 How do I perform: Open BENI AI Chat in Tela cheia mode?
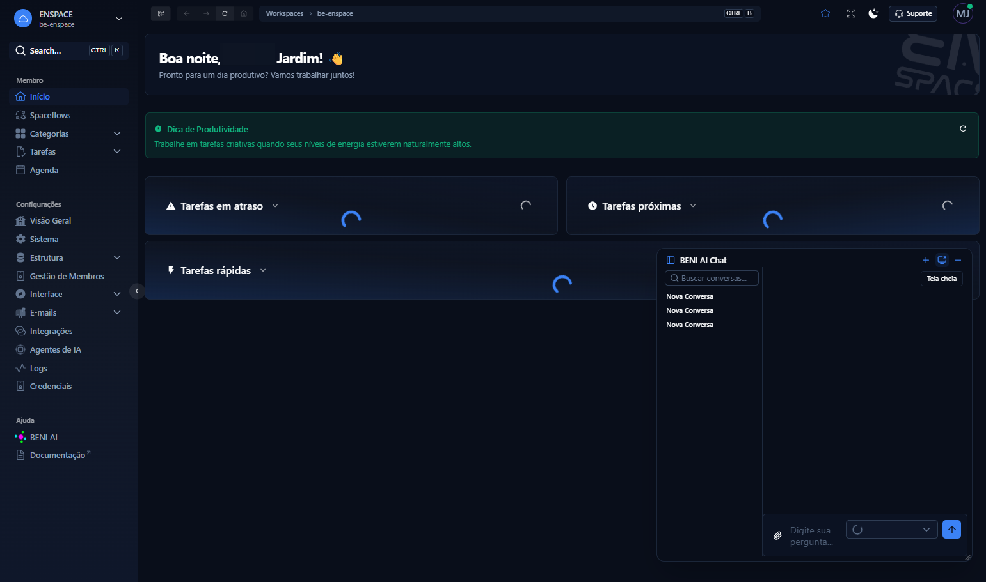point(942,260)
